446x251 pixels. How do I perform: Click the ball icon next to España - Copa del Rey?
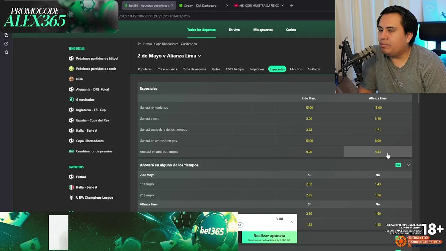[71, 120]
